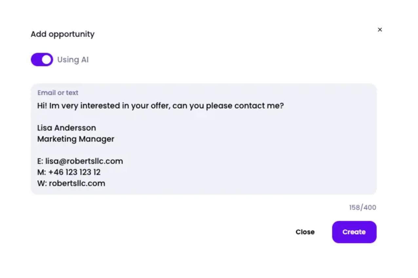Click the W: website line in the signature
The width and height of the screenshot is (418, 278).
pos(71,183)
